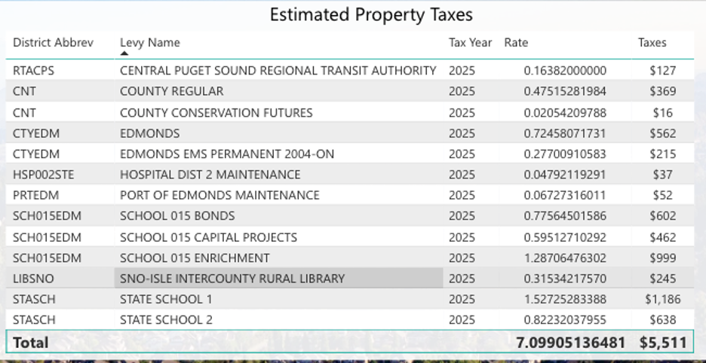Select the HOSPITAL DIST 2 MAINTENANCE row
This screenshot has height=363, width=706.
[x=210, y=175]
